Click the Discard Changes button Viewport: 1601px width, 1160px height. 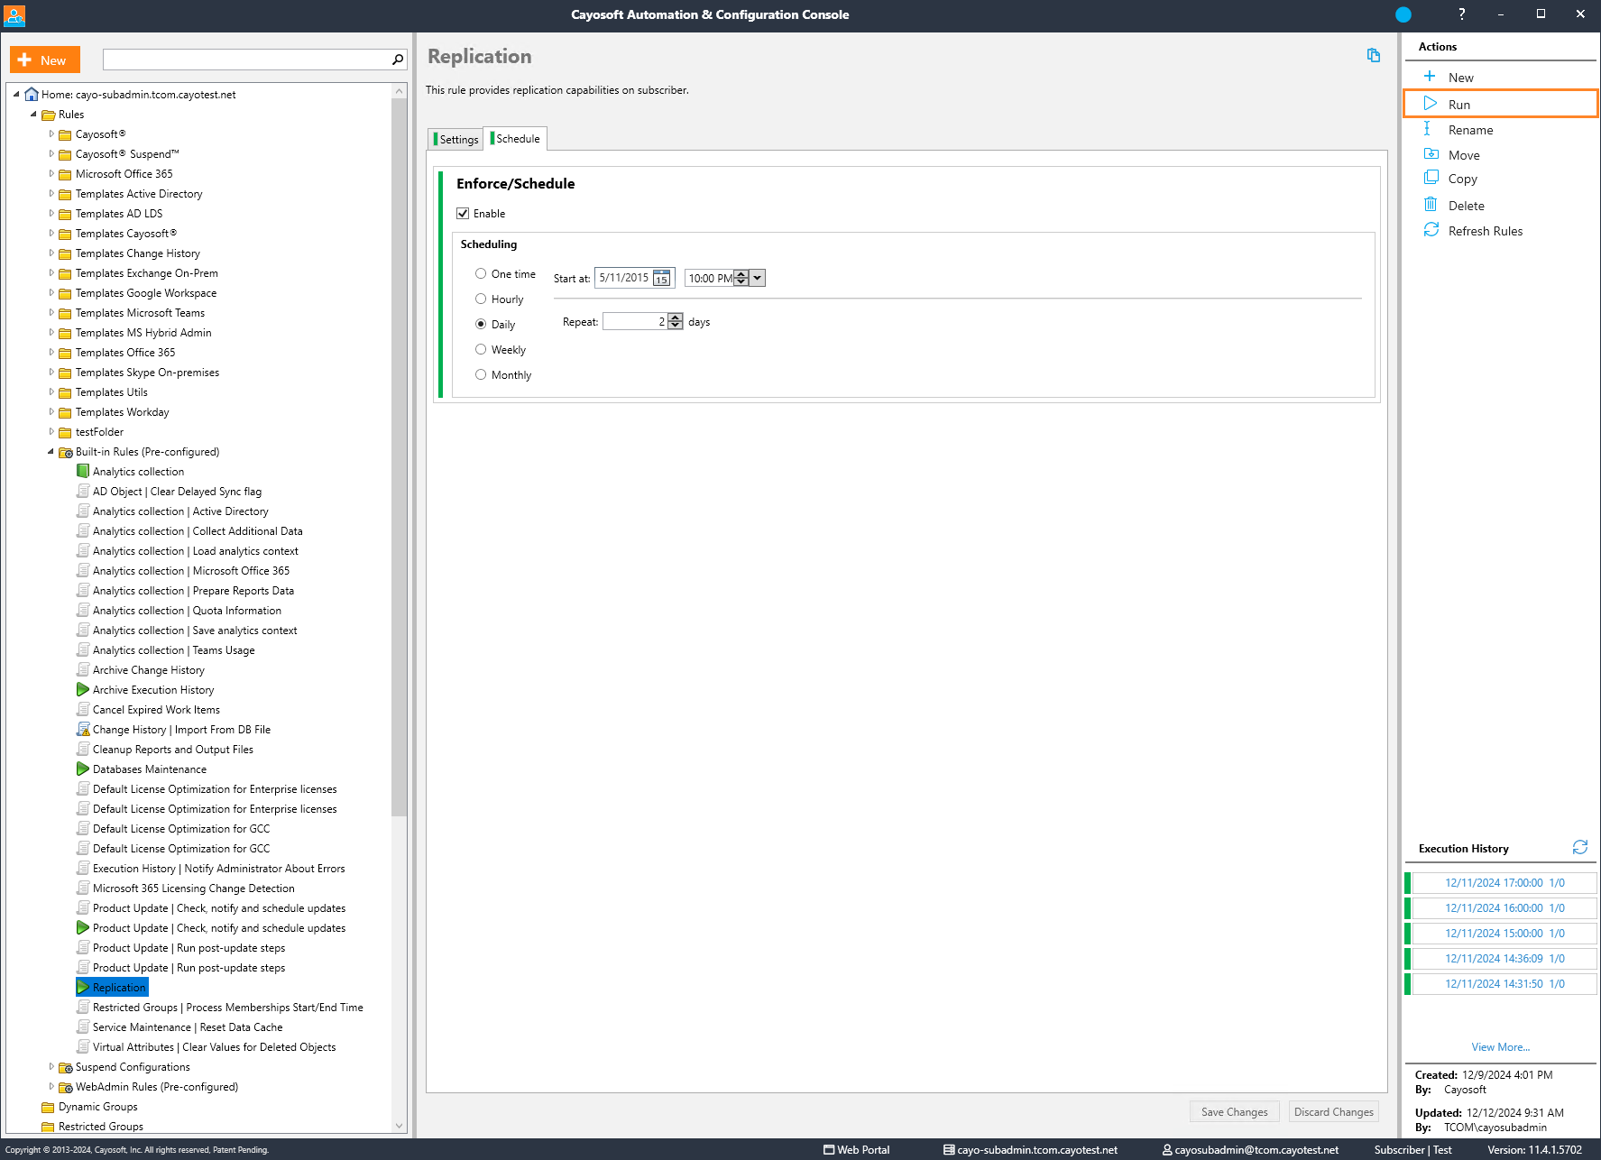tap(1333, 1111)
